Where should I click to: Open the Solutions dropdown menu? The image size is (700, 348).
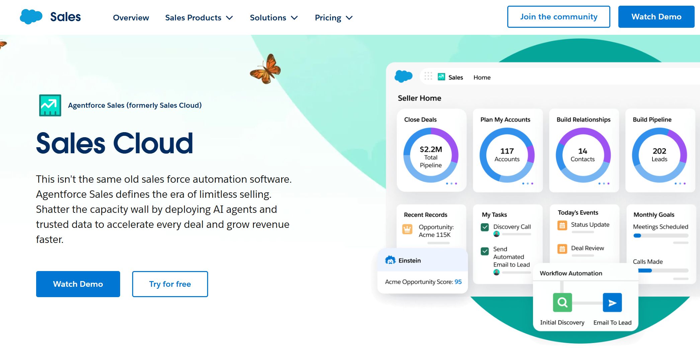(273, 17)
